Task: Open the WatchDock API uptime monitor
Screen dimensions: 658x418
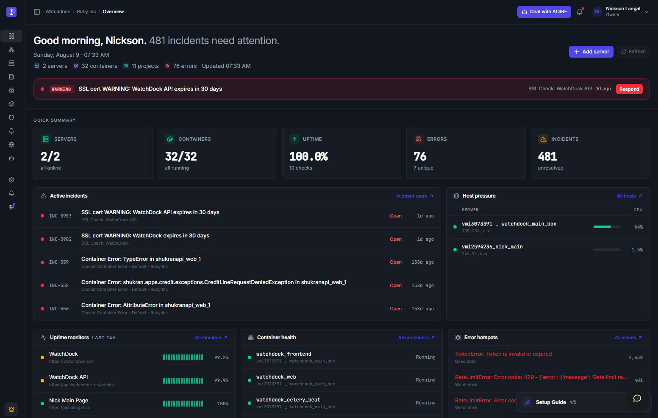Action: click(134, 381)
